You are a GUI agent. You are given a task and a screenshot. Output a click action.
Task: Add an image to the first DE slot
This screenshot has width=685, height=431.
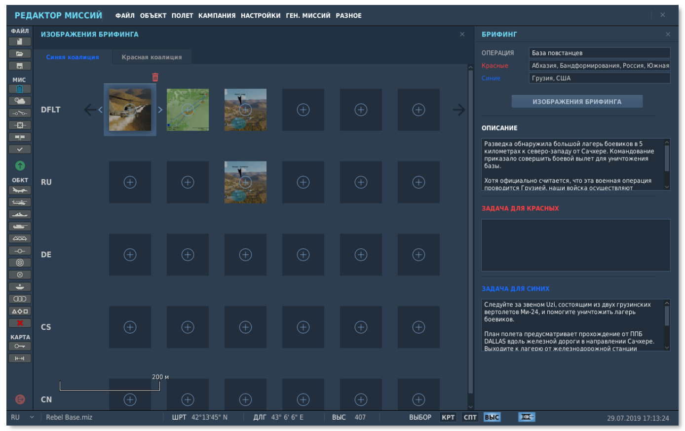pyautogui.click(x=130, y=255)
